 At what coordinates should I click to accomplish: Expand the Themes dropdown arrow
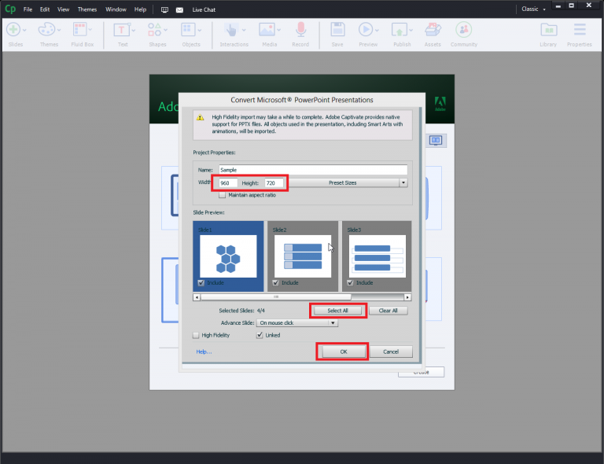(x=59, y=30)
